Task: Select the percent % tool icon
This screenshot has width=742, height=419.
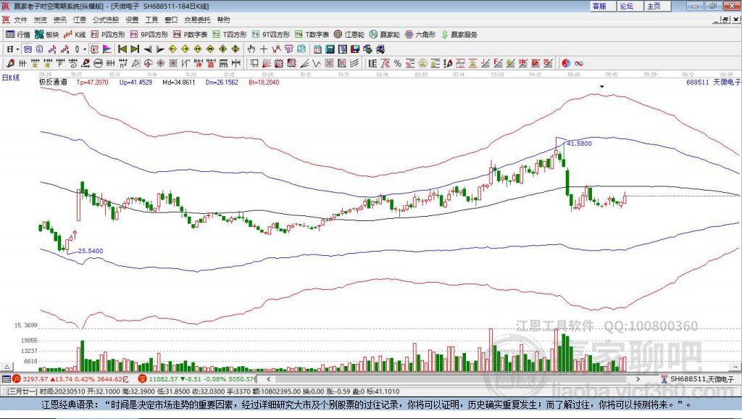Action: pos(398,63)
